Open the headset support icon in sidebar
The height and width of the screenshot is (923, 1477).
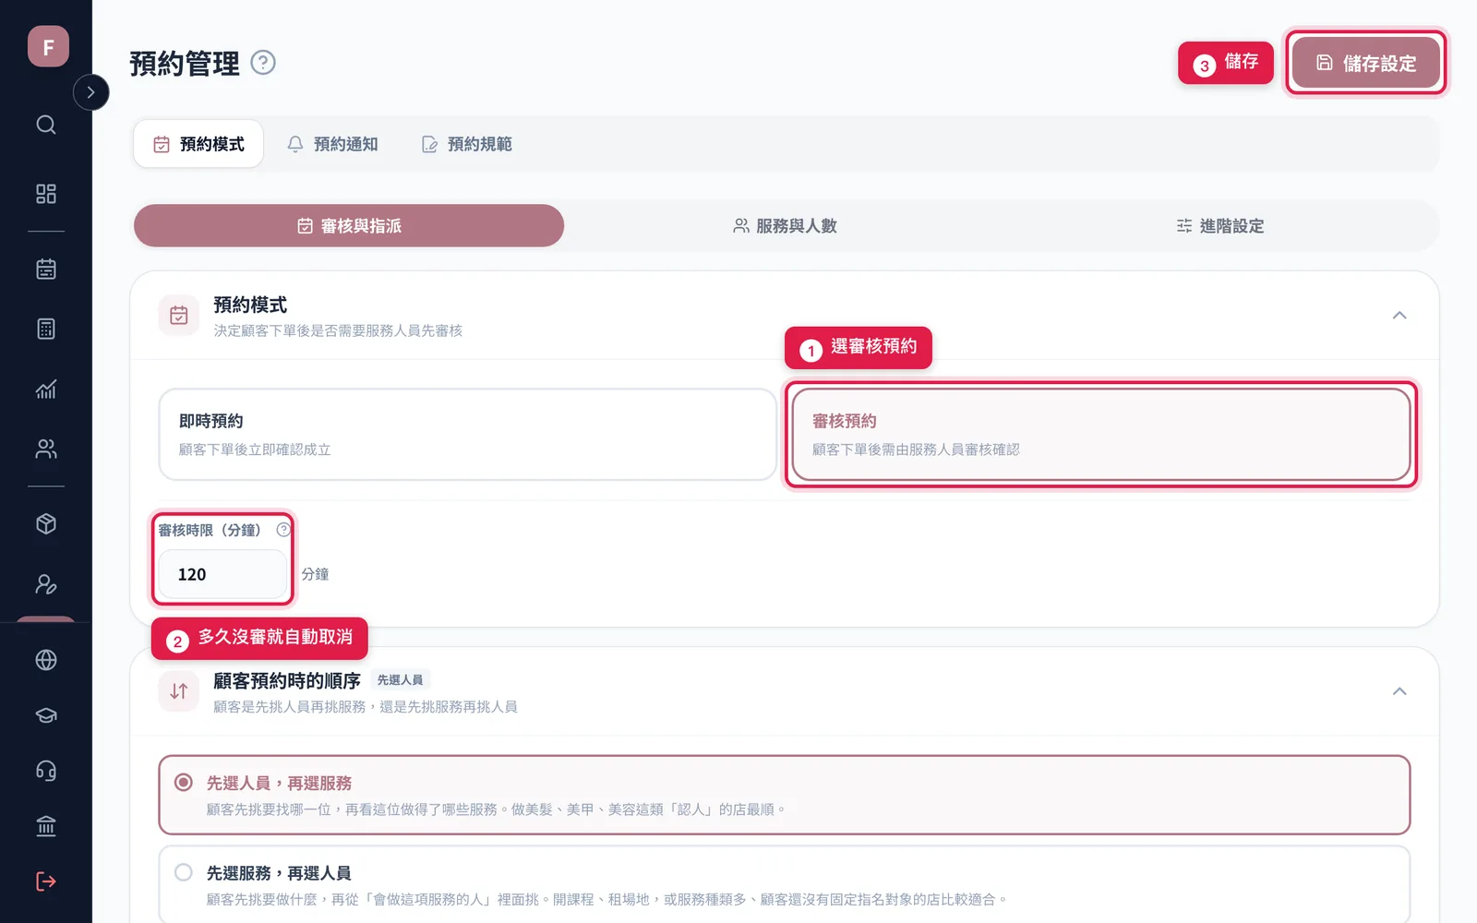point(46,771)
